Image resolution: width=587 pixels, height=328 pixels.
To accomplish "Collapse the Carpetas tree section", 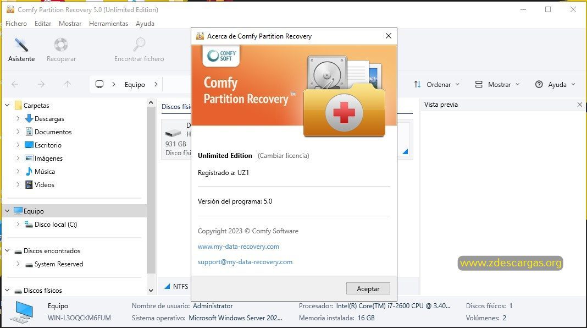I will (7, 105).
